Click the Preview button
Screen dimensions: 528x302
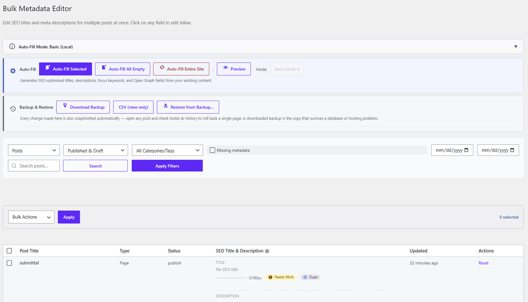point(234,69)
